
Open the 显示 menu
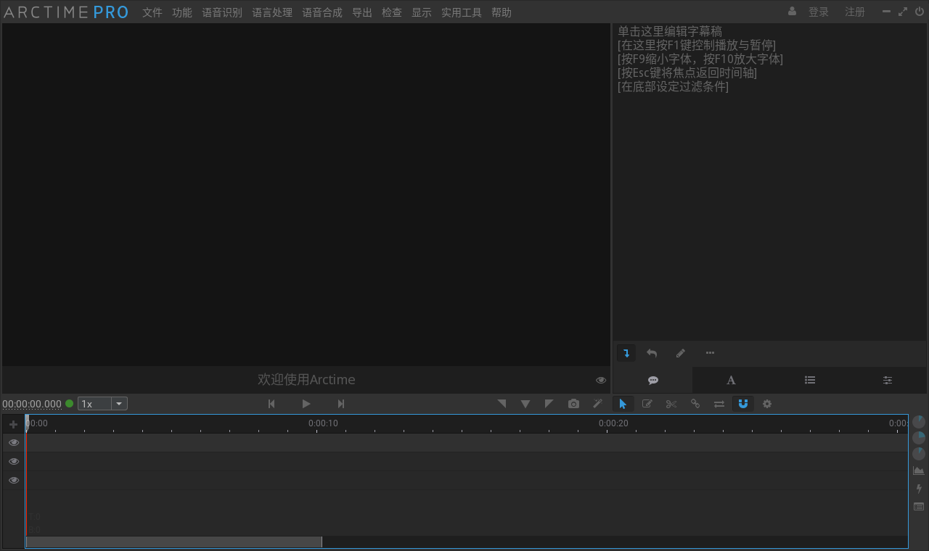click(422, 12)
